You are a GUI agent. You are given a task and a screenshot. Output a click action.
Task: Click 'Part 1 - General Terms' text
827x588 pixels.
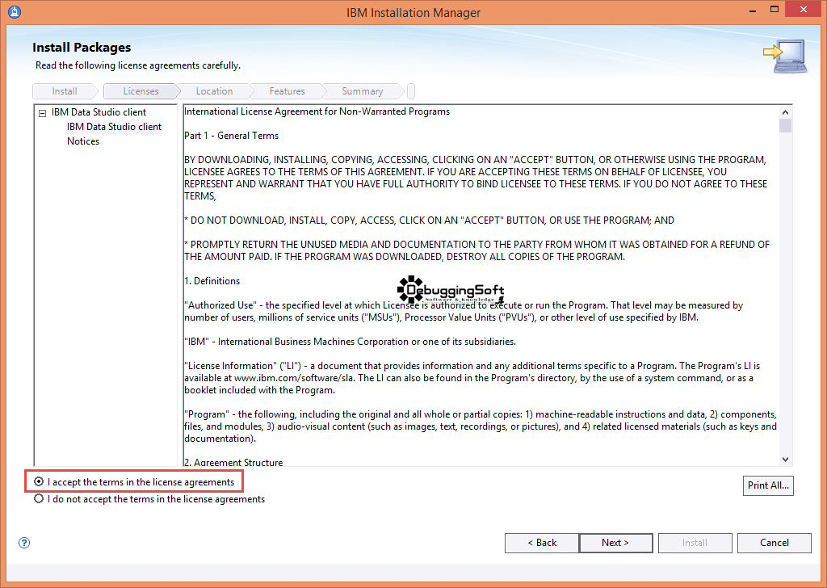pos(232,136)
